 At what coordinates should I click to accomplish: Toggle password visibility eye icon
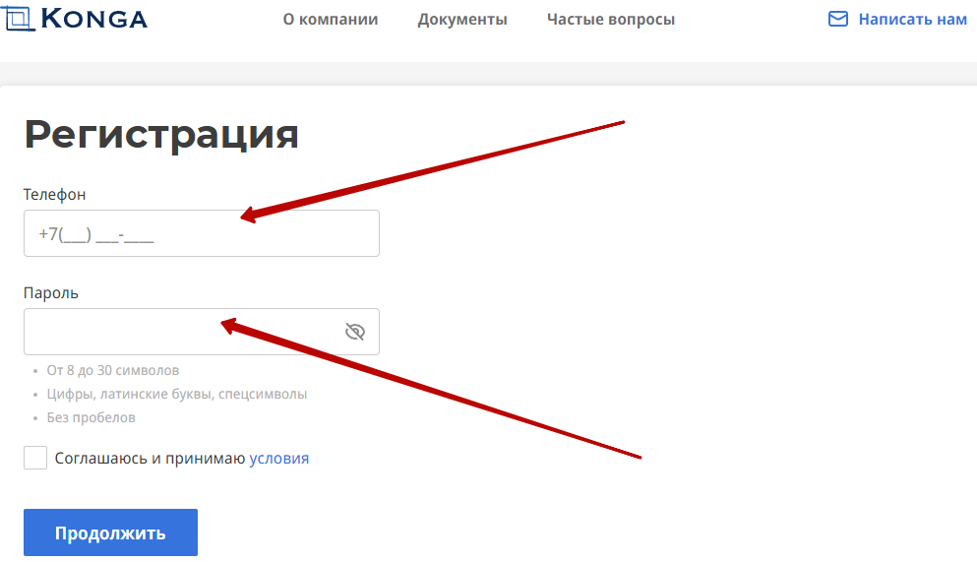tap(355, 332)
